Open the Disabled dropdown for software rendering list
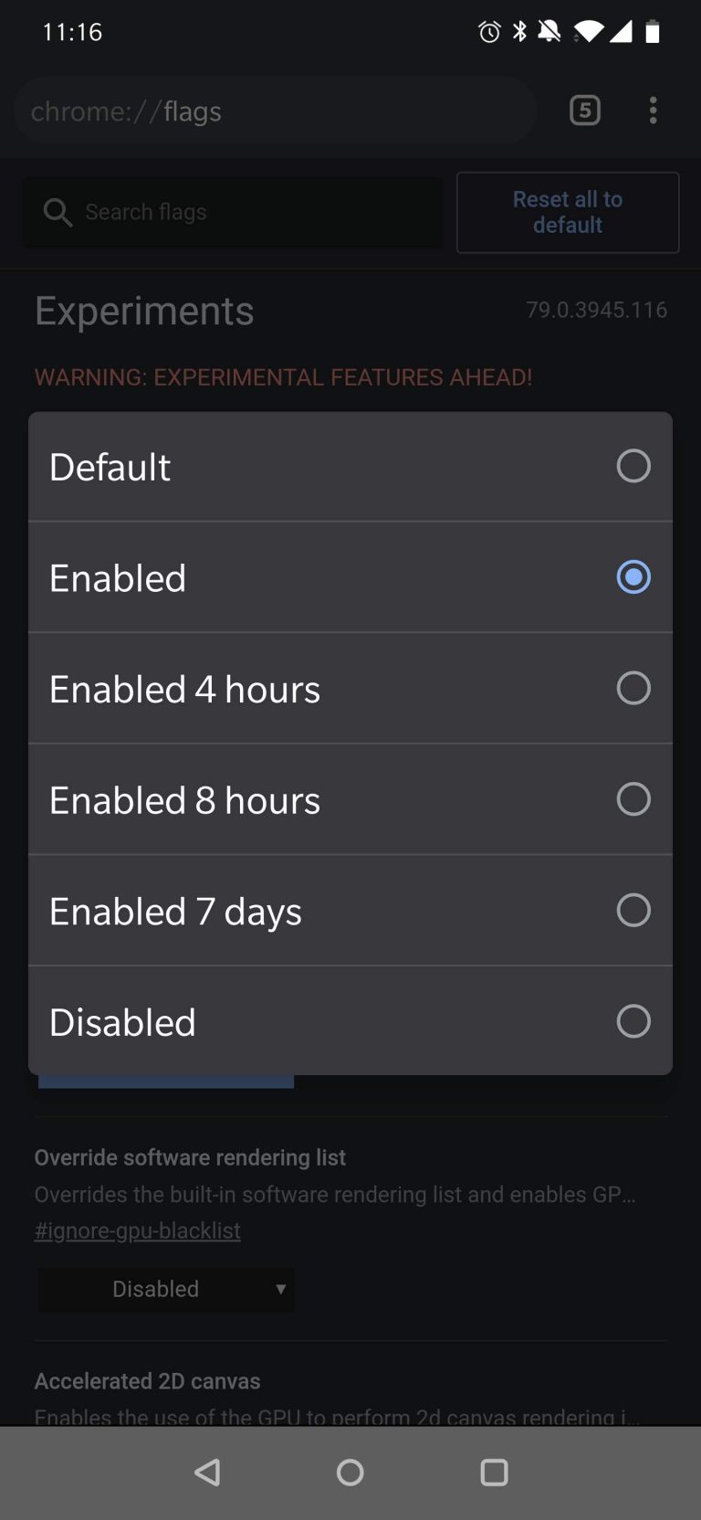Image resolution: width=701 pixels, height=1520 pixels. coord(165,1289)
